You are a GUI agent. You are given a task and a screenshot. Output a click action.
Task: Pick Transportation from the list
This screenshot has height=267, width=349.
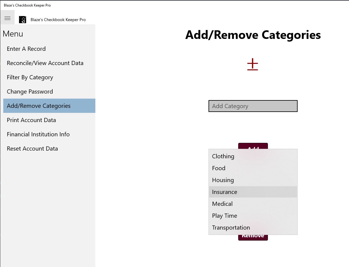pos(253,227)
